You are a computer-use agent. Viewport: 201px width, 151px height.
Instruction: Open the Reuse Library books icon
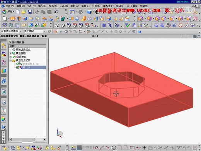pos(4,70)
